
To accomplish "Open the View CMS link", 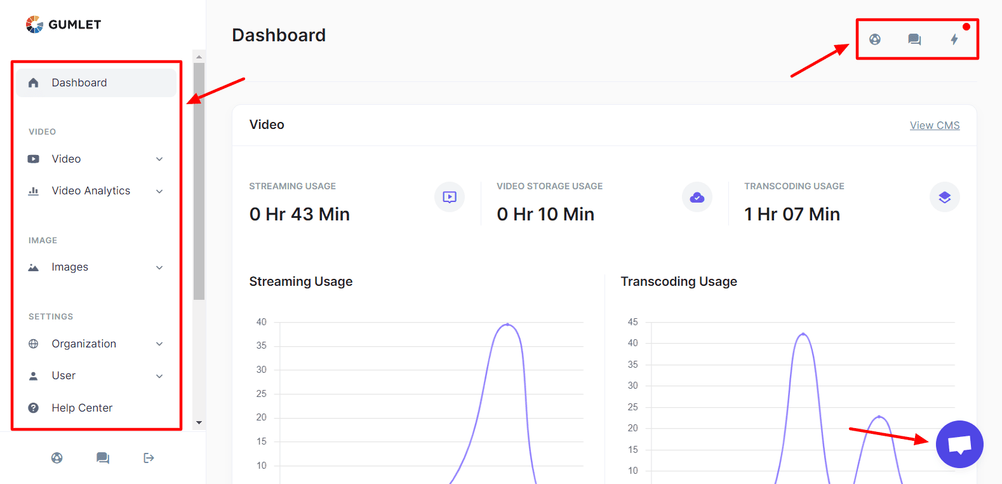I will click(935, 125).
